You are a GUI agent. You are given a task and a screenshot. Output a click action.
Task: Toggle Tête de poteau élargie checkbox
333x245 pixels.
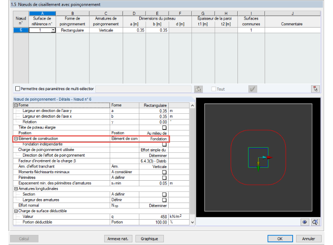(x=164, y=127)
